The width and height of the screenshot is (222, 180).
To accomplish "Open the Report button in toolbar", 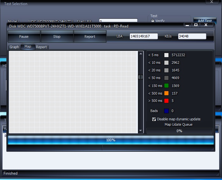I will click(90, 37).
